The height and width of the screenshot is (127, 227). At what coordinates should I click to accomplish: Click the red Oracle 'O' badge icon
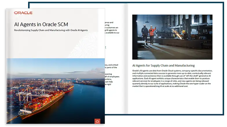click(97, 121)
